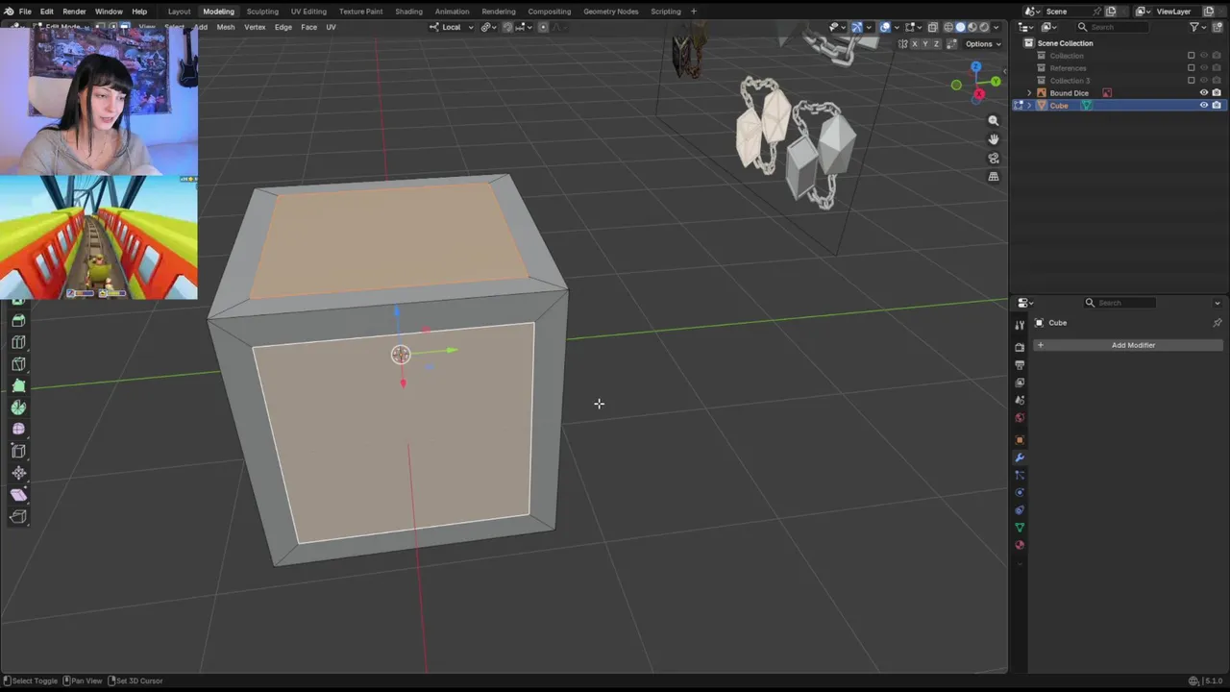This screenshot has height=692, width=1230.
Task: Open the Physics properties tab
Action: pos(1020,492)
